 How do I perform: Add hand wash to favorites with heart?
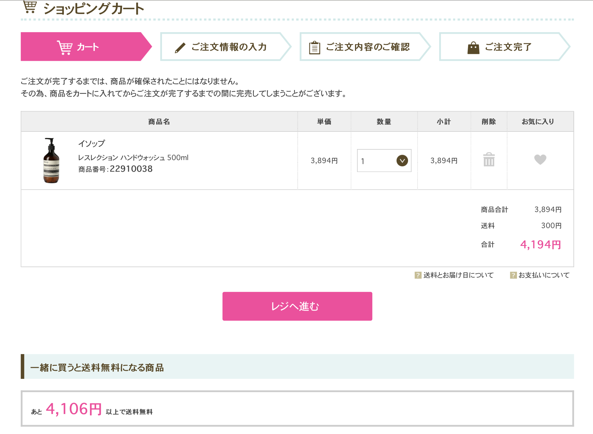pos(540,159)
